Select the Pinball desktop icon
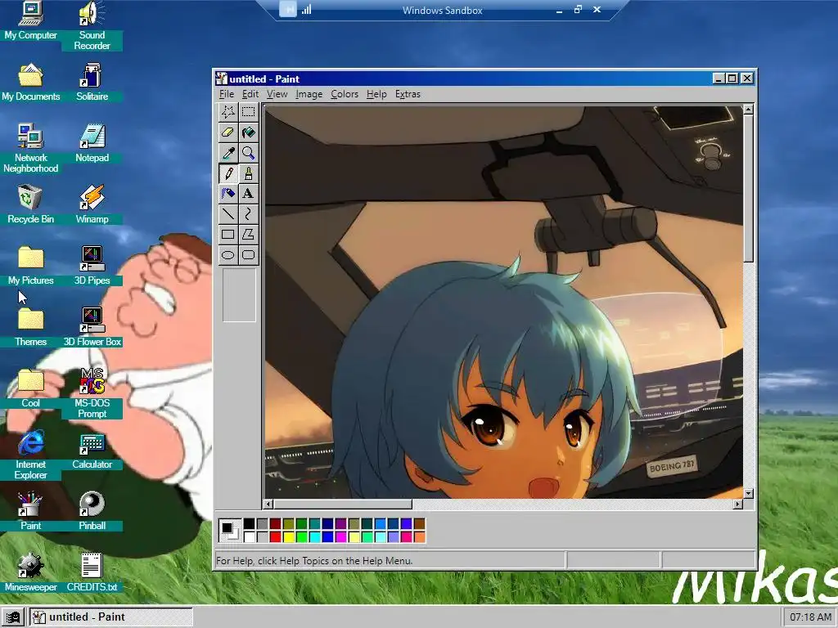Screen dimensions: 838x628 [x=92, y=512]
